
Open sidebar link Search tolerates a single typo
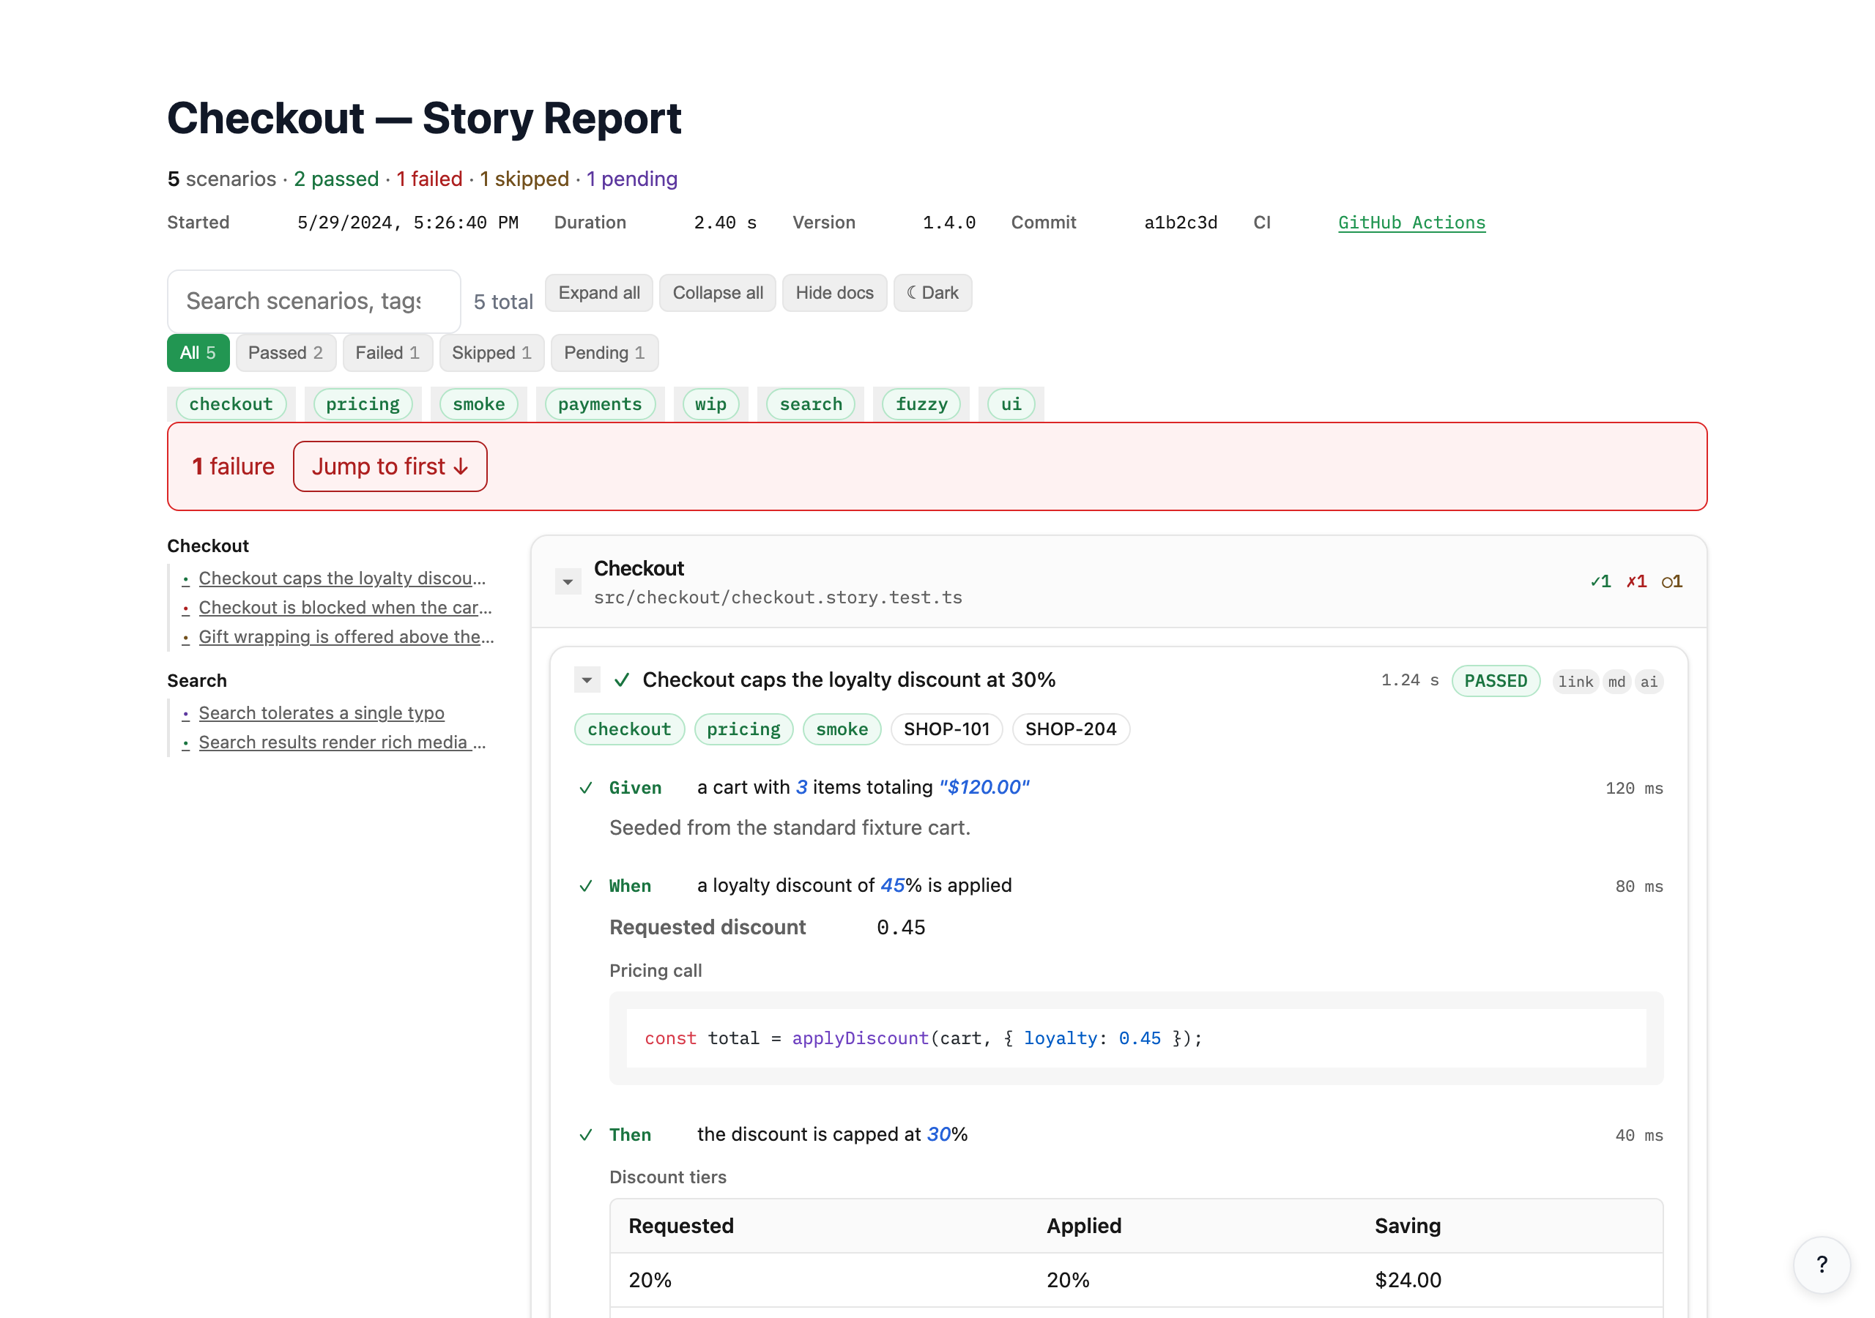click(x=322, y=713)
